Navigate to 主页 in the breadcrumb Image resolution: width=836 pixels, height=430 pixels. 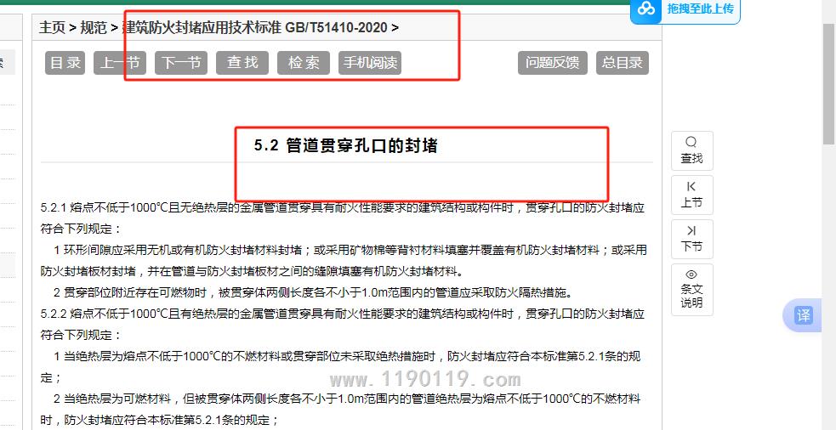[x=52, y=27]
